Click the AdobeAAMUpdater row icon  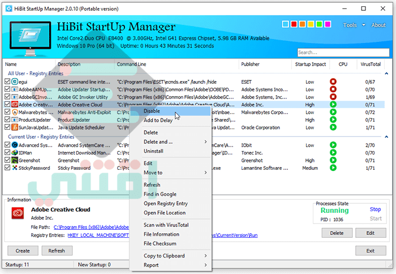[15, 89]
